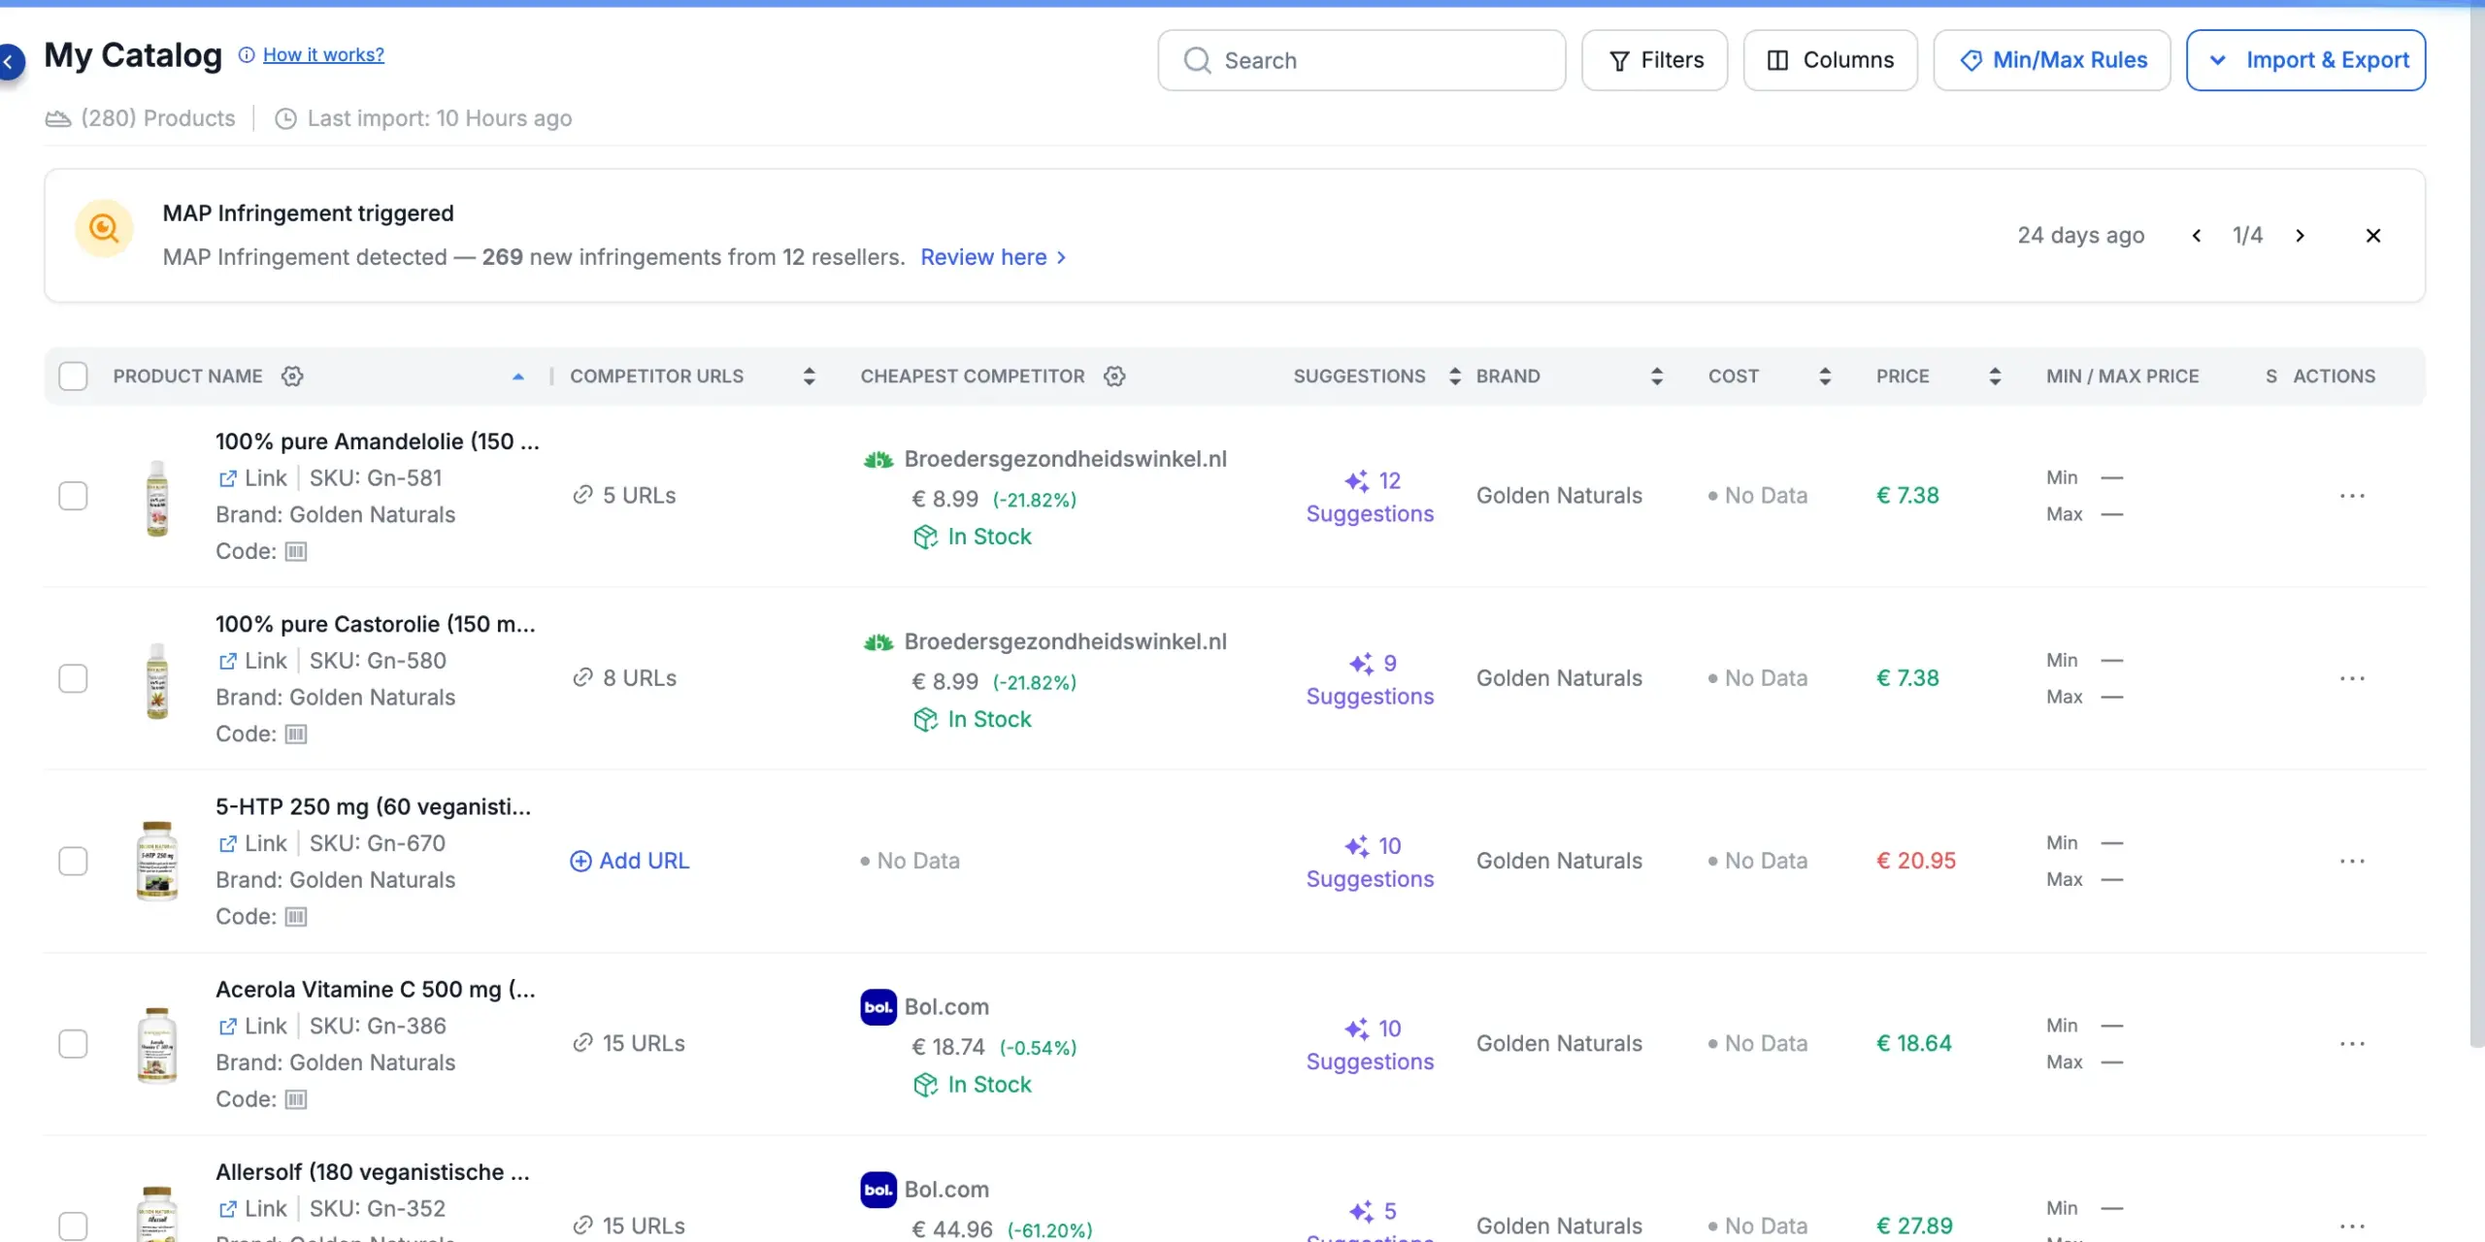This screenshot has height=1242, width=2485.
Task: Open more actions for Castorolie row
Action: tap(2352, 678)
